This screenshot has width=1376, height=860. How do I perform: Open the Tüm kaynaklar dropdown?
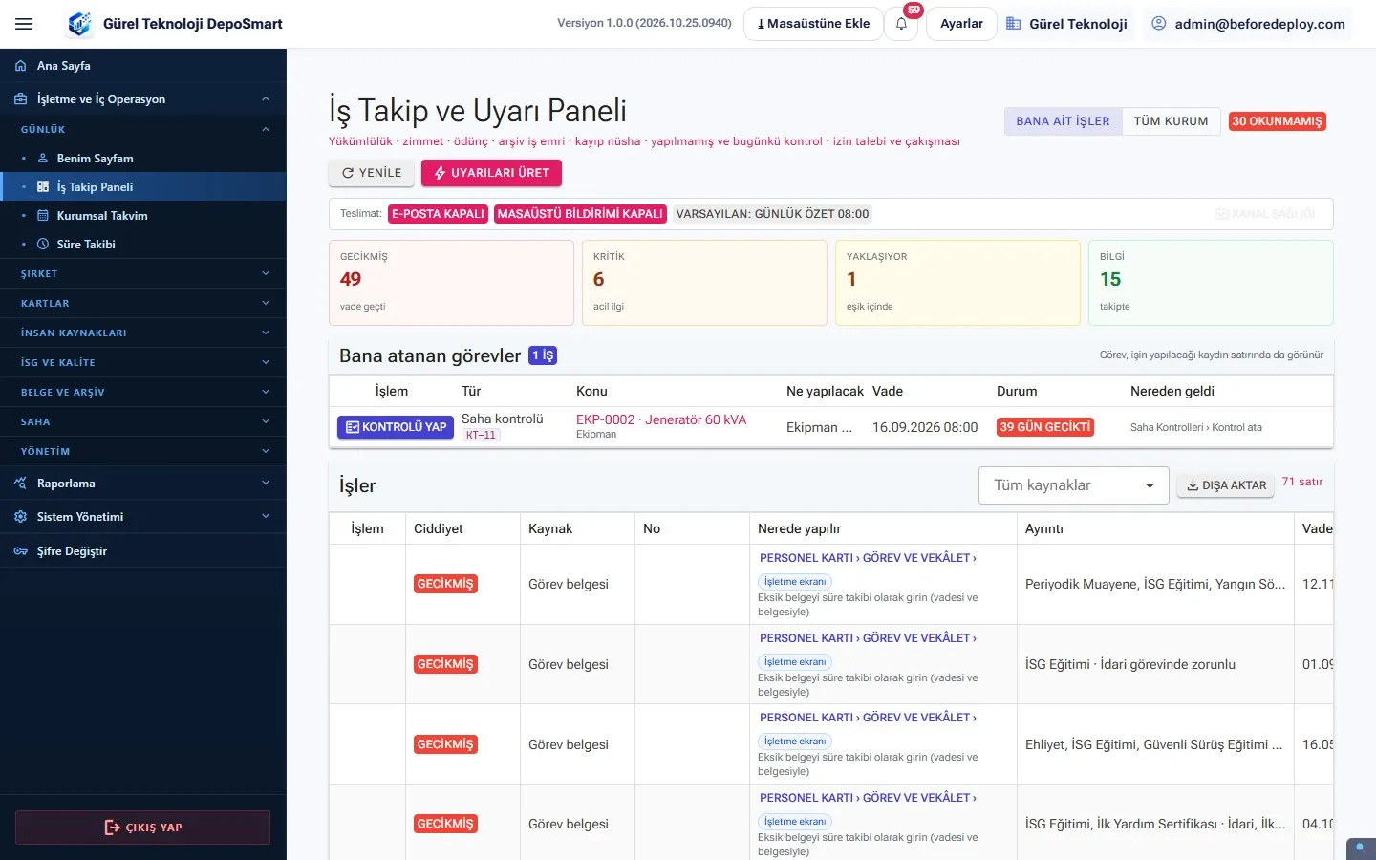(x=1074, y=485)
